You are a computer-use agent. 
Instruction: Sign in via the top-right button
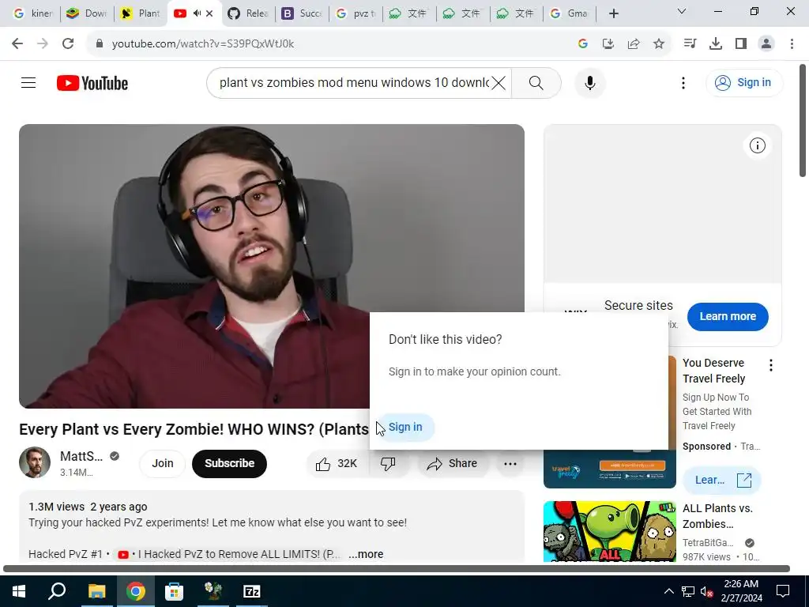(744, 82)
